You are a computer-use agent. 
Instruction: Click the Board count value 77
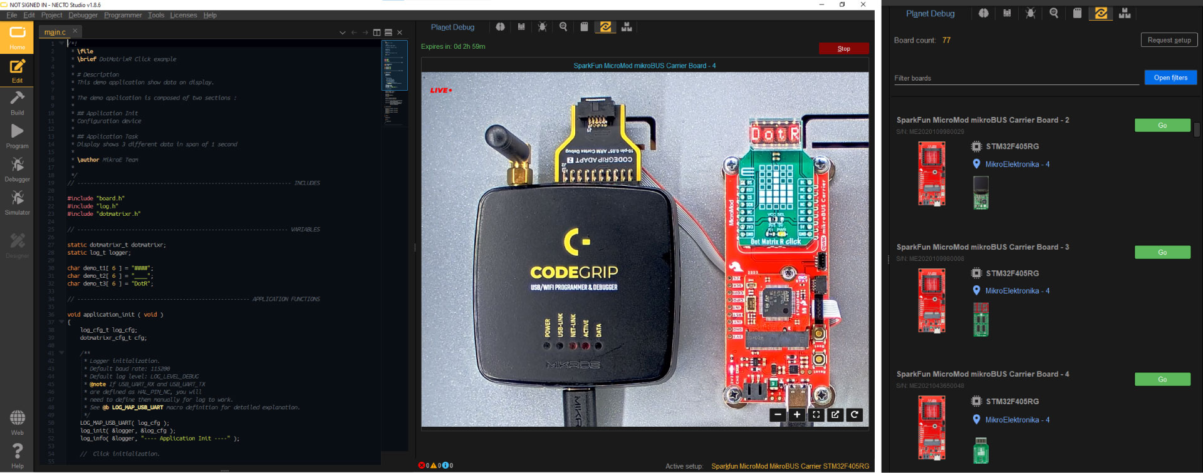pos(946,40)
